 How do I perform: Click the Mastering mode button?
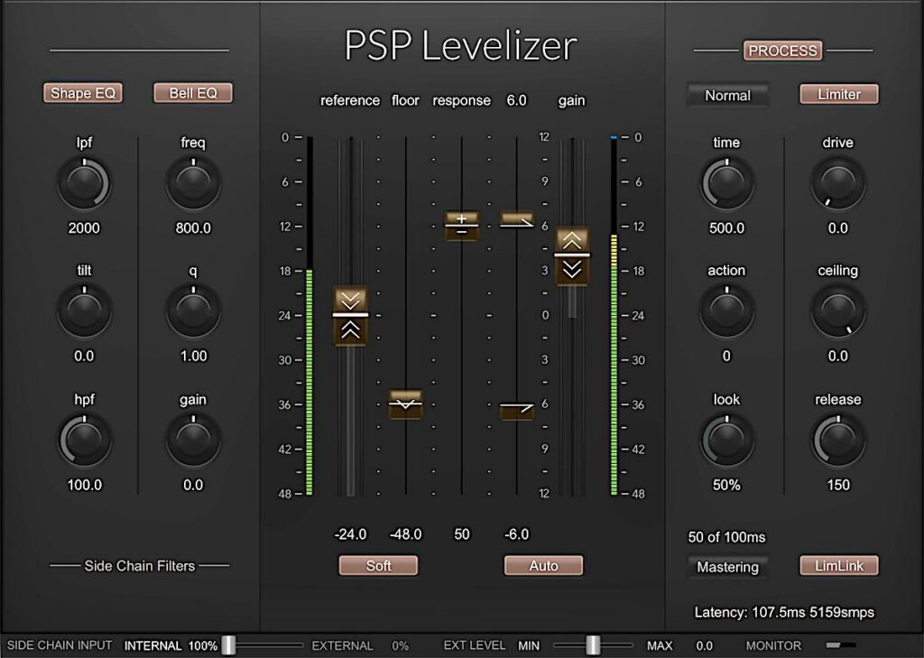pos(728,567)
